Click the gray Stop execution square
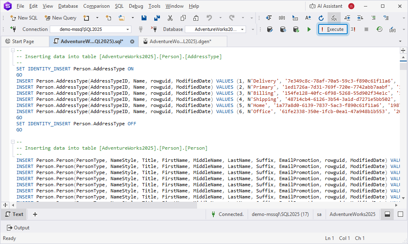The height and width of the screenshot is (244, 408). [x=366, y=29]
